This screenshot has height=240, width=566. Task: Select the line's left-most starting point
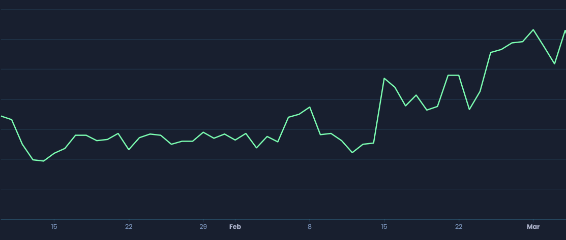coord(2,116)
